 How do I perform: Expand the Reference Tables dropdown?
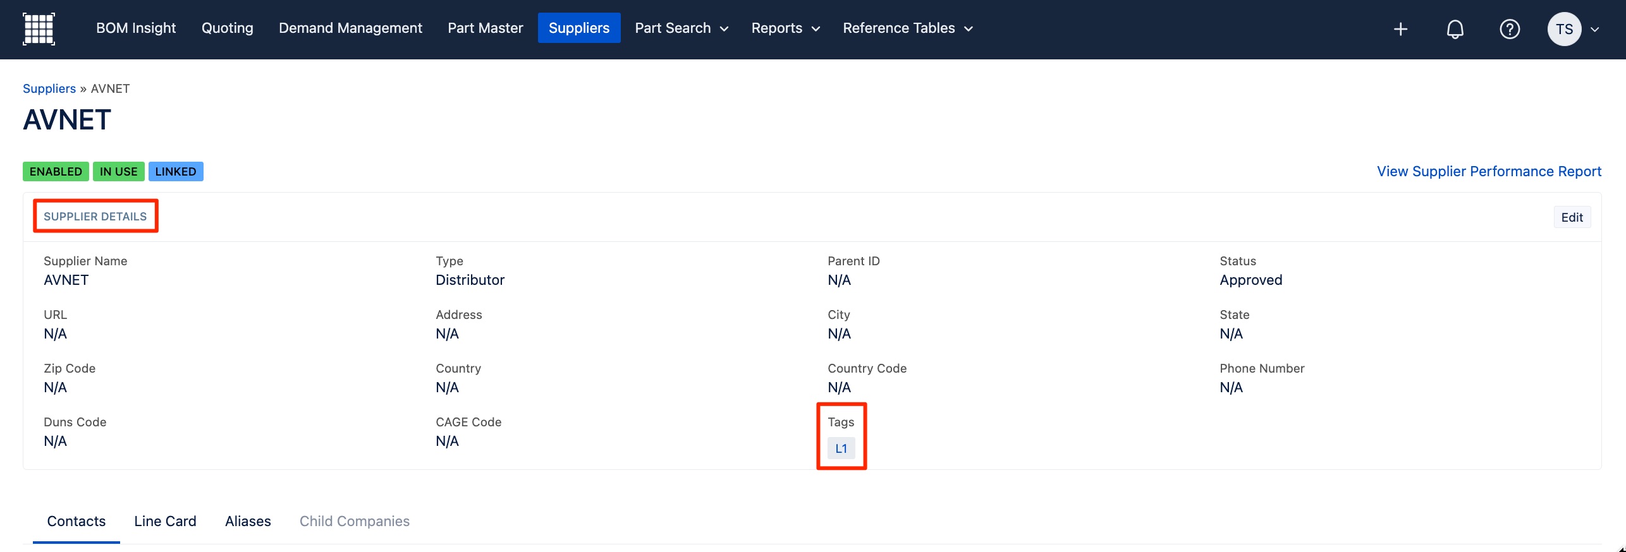pos(907,28)
